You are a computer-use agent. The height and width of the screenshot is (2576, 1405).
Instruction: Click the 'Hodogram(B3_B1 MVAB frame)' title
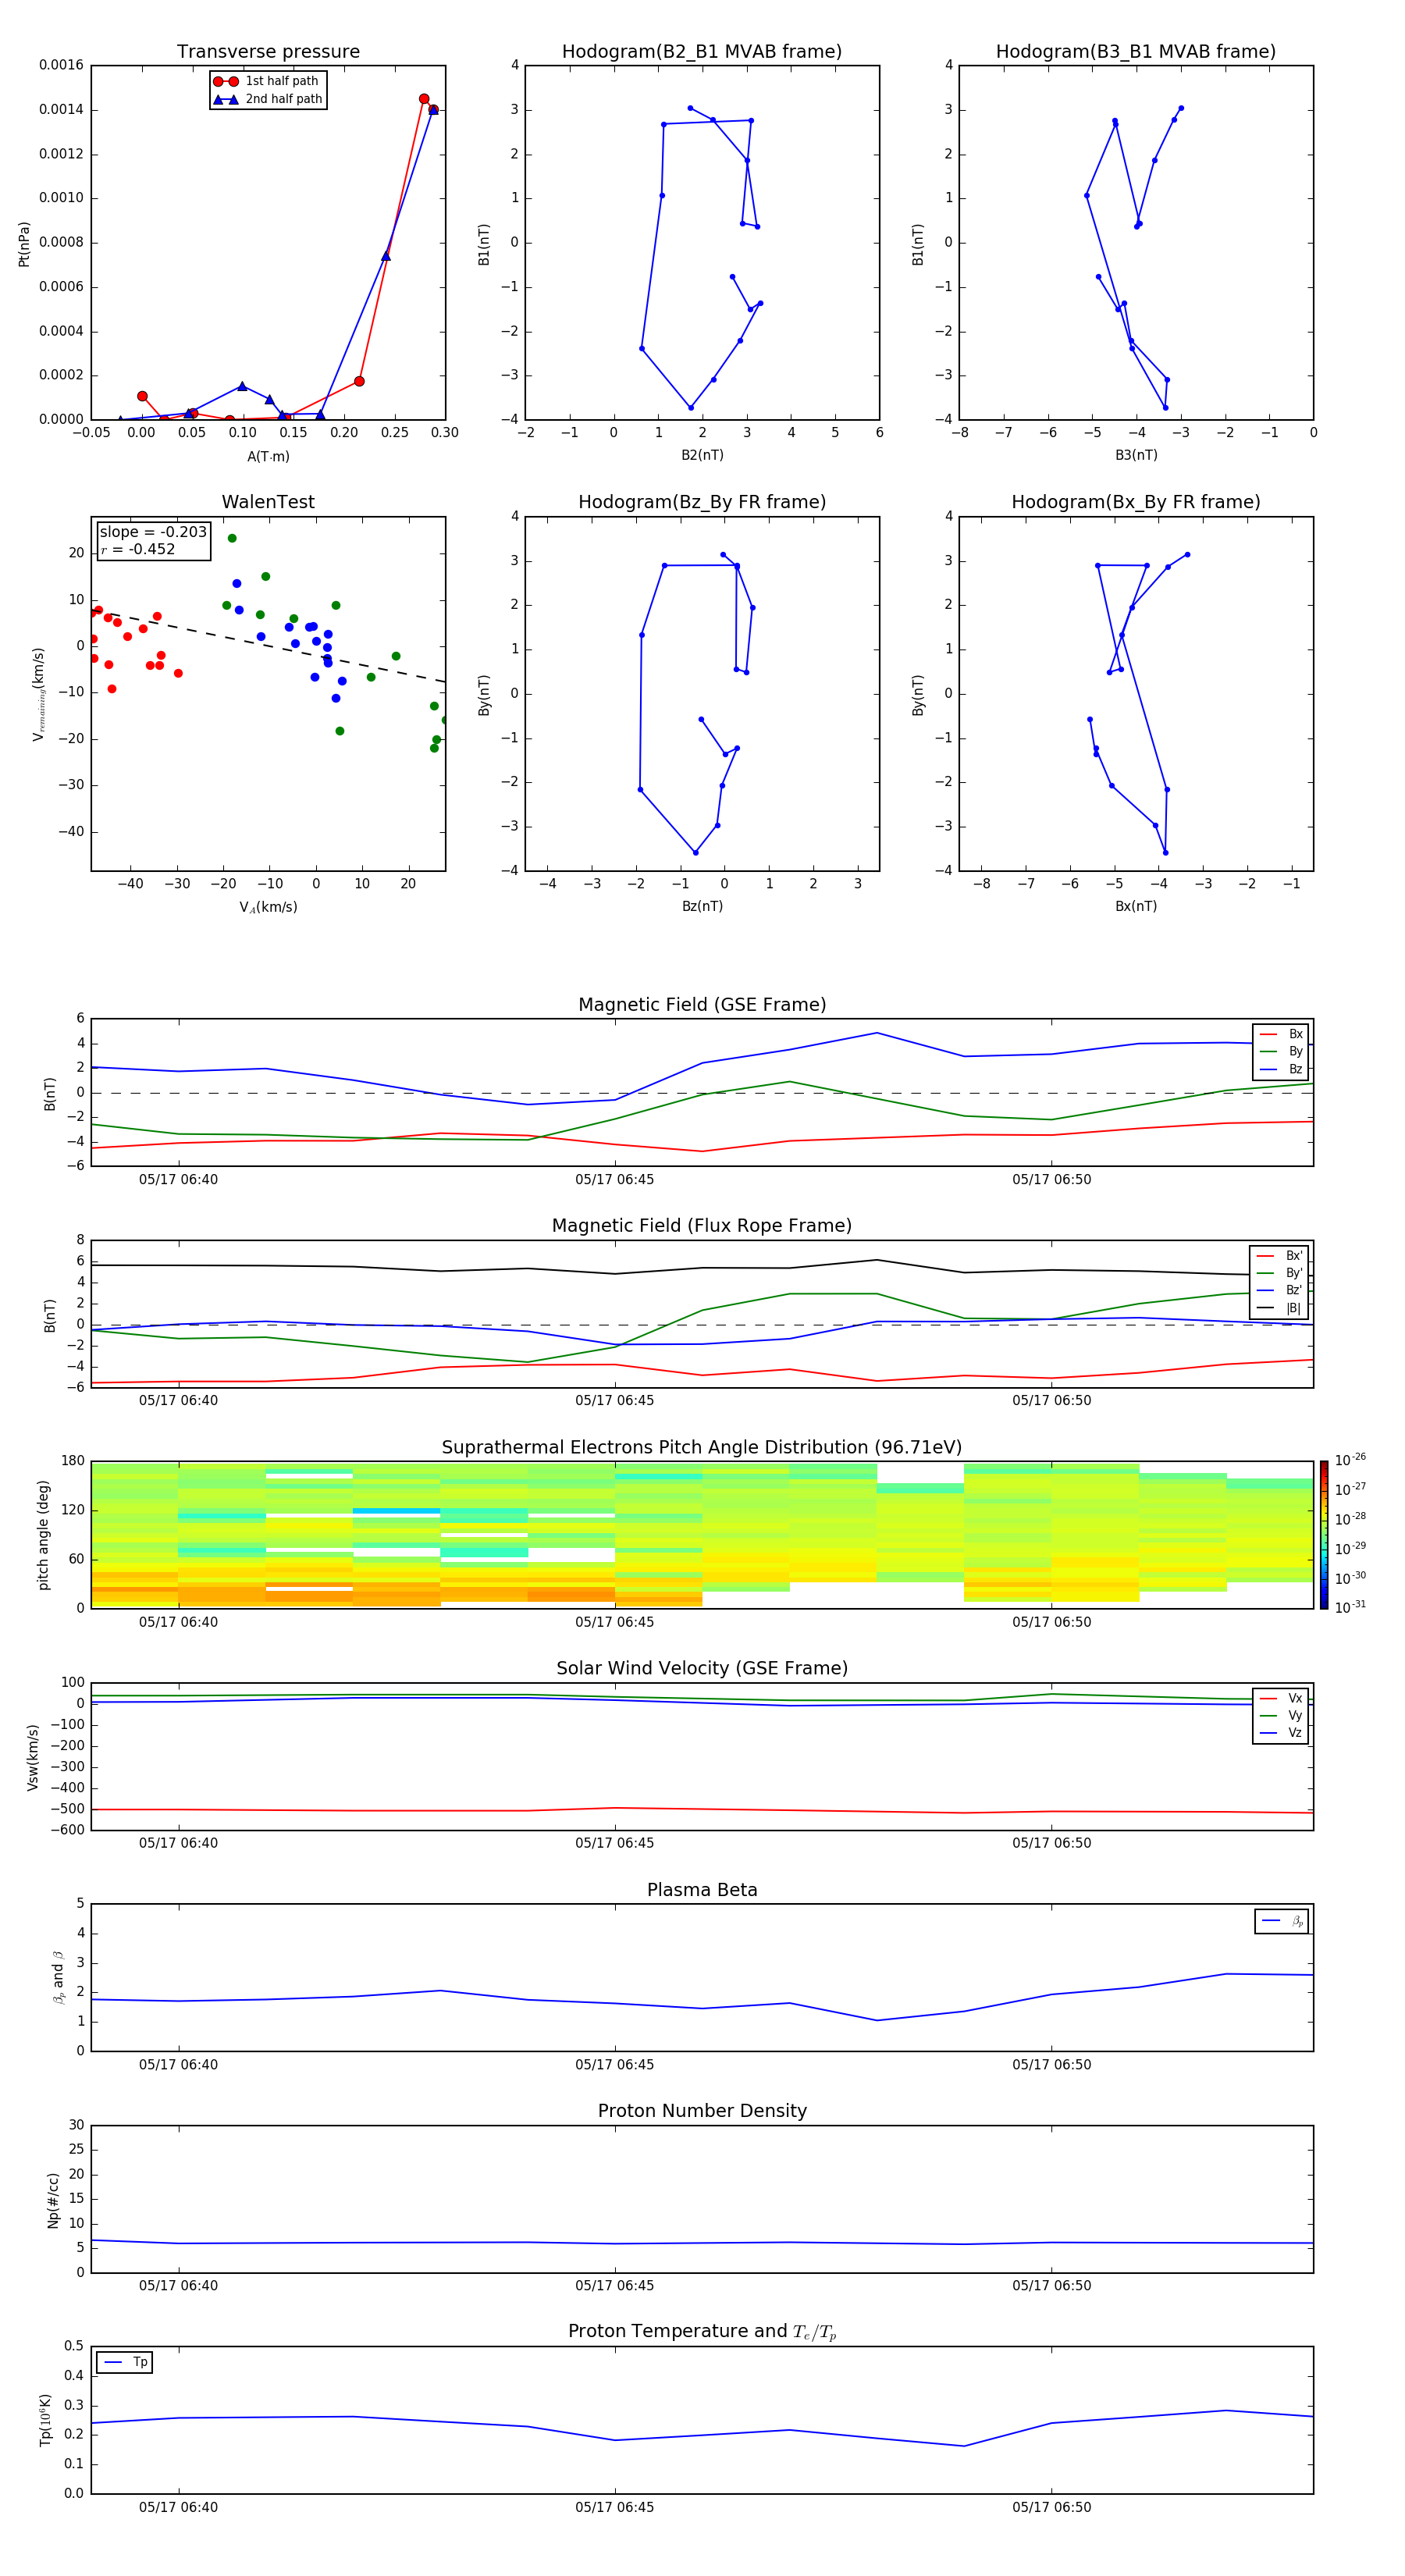point(1136,52)
